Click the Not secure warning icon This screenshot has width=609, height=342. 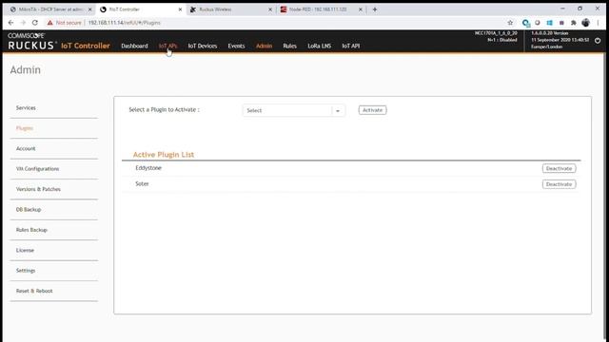click(x=49, y=23)
